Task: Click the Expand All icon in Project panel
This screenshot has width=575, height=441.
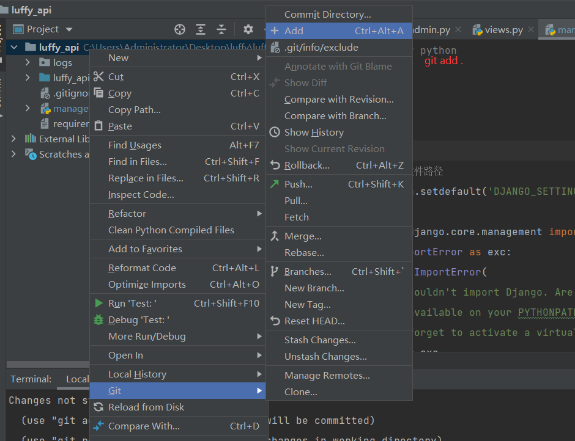Action: (x=201, y=29)
